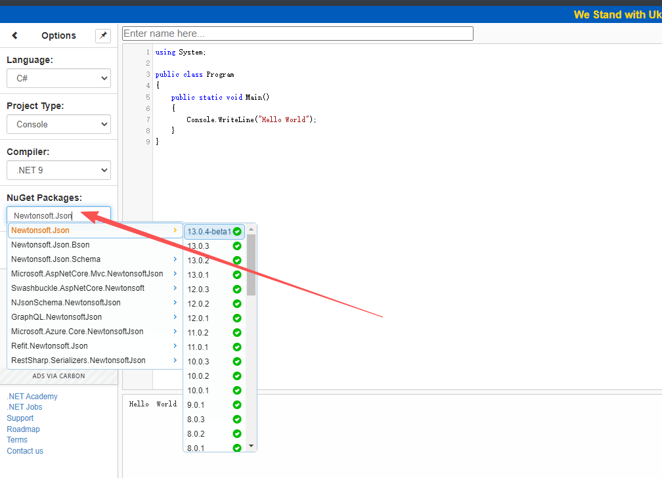Open the .NET Academy link
The image size is (662, 478).
tap(32, 396)
